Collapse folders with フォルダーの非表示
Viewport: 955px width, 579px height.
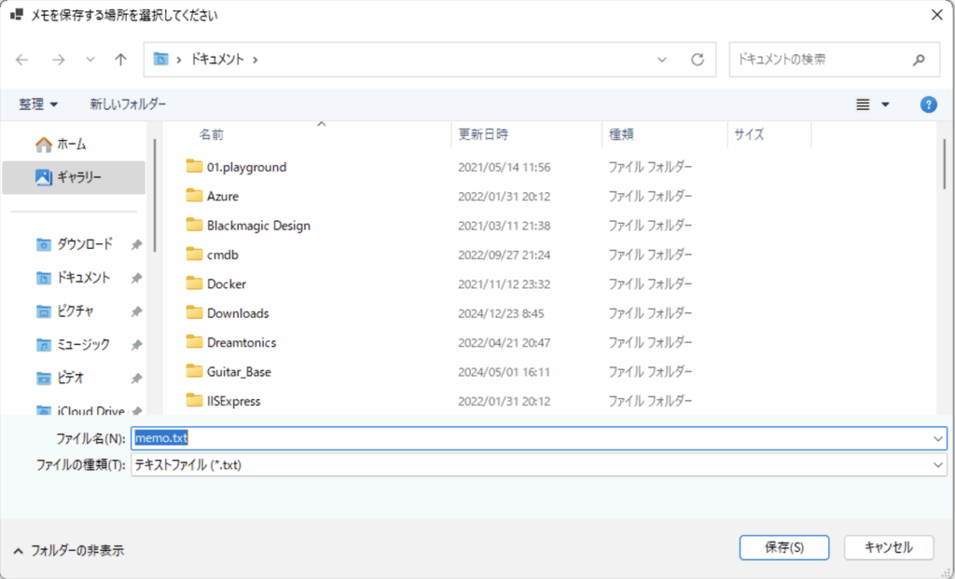click(x=68, y=550)
